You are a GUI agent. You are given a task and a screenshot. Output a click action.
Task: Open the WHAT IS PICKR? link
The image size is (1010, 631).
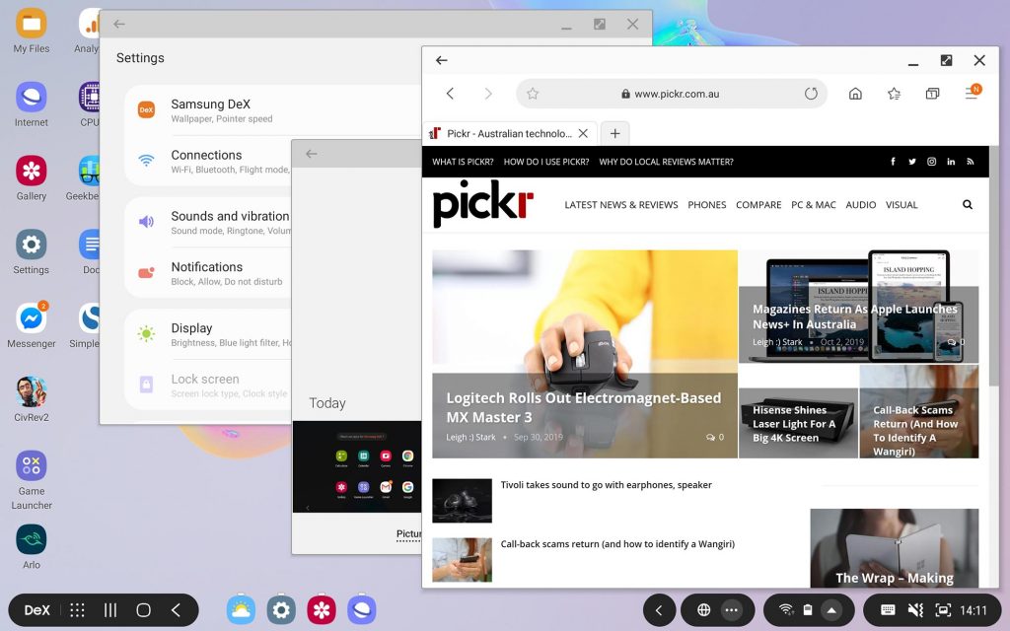coord(465,161)
